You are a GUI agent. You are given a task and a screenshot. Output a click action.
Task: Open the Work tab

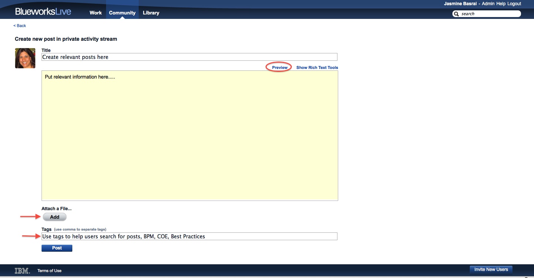(x=96, y=13)
